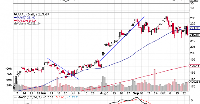
Task: Click the 210 price axis label
Action: coord(192,41)
